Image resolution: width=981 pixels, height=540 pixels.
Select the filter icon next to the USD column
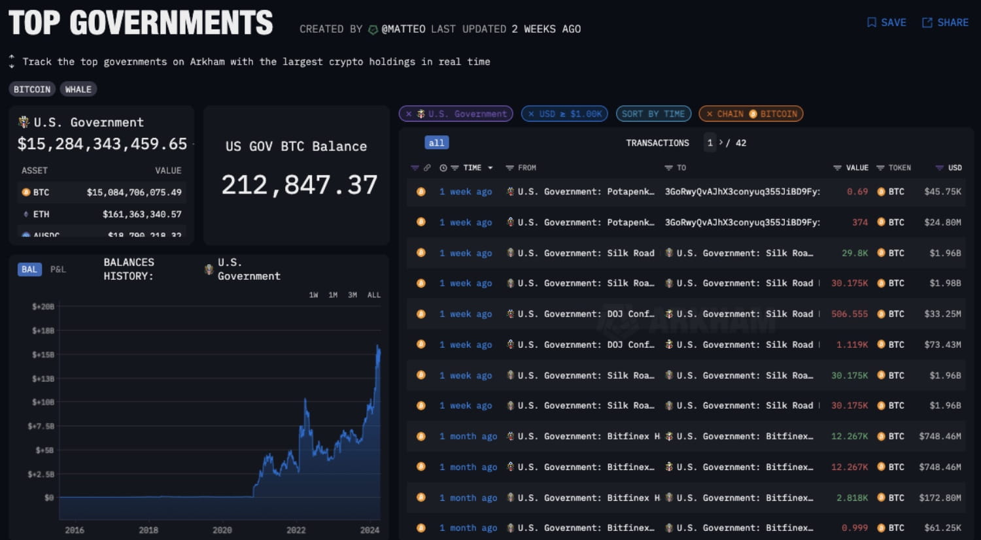(x=940, y=168)
